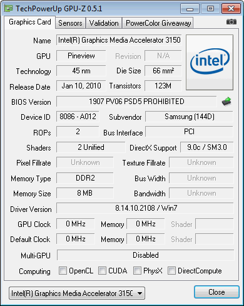Click the Die Size field 66 mm²

point(163,71)
